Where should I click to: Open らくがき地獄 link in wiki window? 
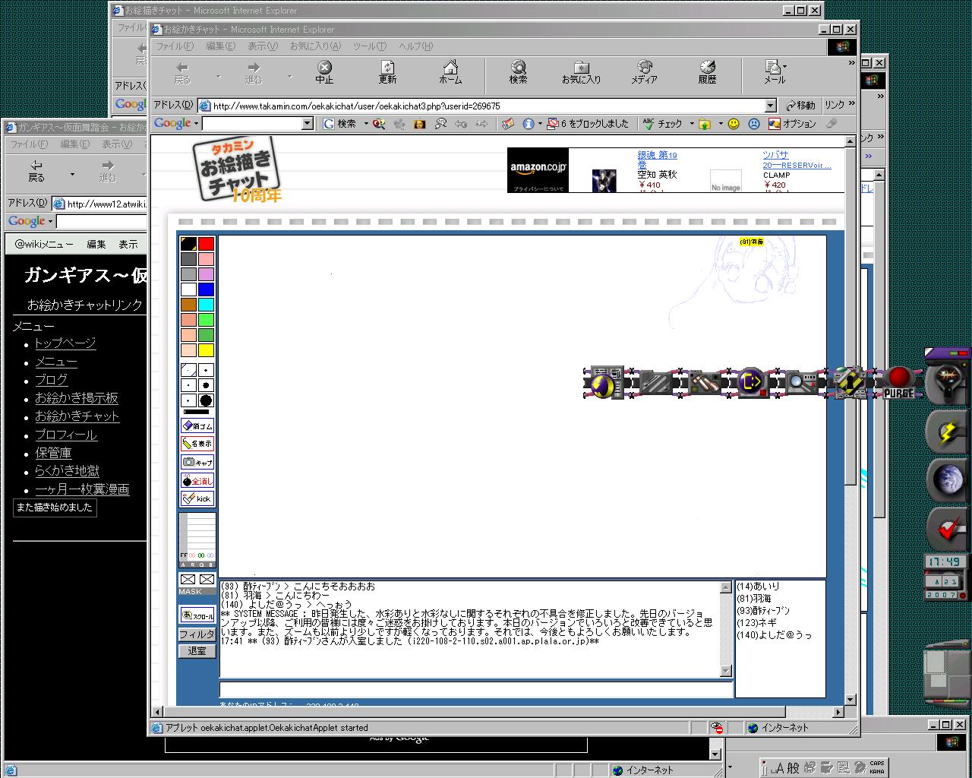coord(67,471)
